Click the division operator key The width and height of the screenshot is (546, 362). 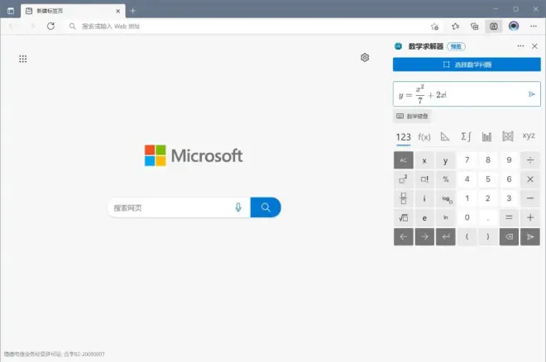tap(530, 160)
